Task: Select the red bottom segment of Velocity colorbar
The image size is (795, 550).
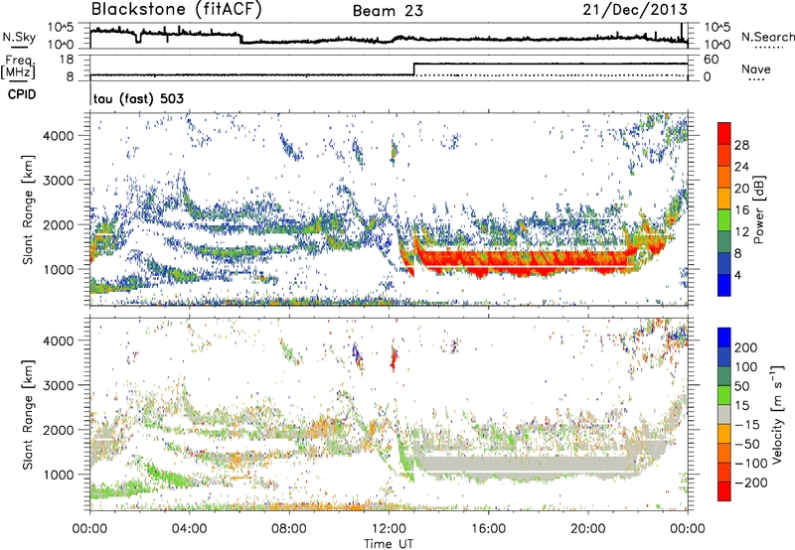Action: [724, 491]
